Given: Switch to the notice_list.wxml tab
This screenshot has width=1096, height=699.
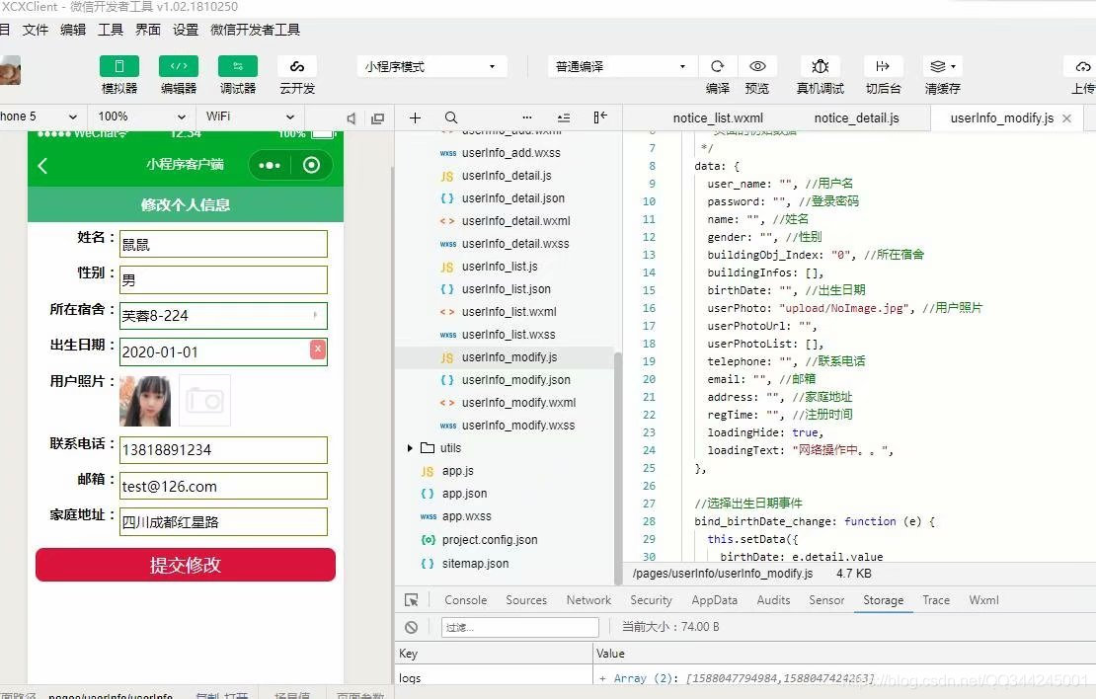Looking at the screenshot, I should [718, 118].
